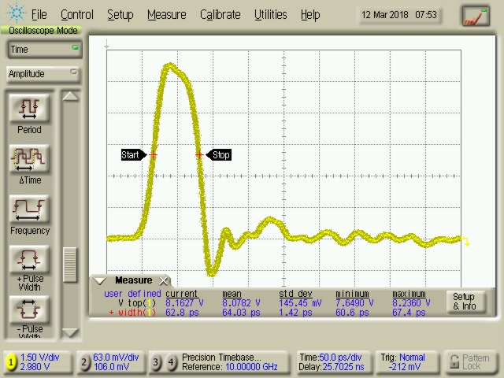Image resolution: width=504 pixels, height=378 pixels.
Task: Click the Pattern Lock icon
Action: (469, 362)
